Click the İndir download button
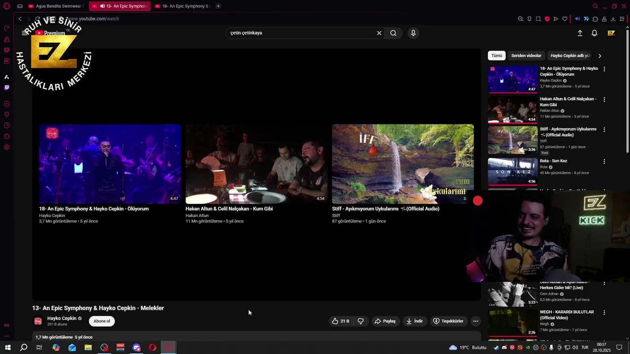Viewport: 630px width, 354px height. 414,321
